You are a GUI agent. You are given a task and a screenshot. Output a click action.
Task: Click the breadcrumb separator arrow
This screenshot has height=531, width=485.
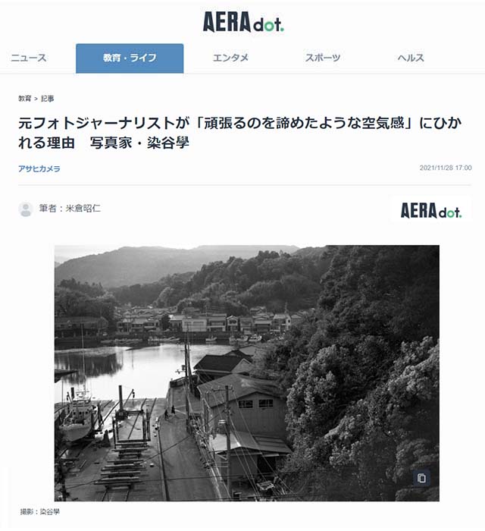(36, 99)
